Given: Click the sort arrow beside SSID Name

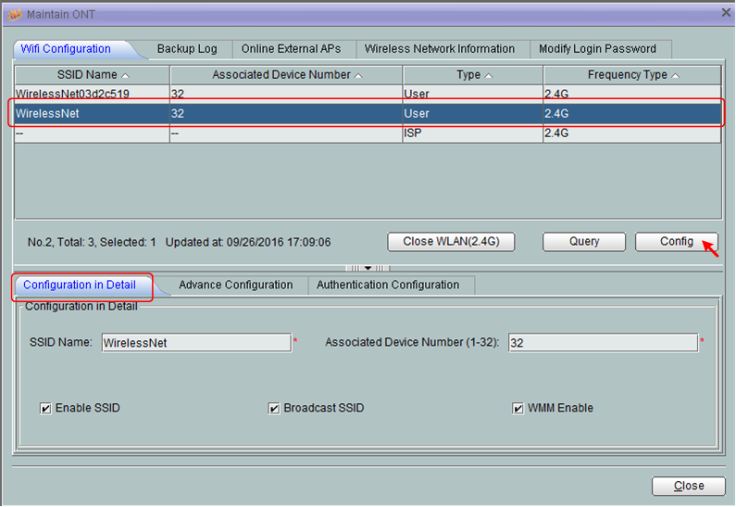Looking at the screenshot, I should coord(126,75).
